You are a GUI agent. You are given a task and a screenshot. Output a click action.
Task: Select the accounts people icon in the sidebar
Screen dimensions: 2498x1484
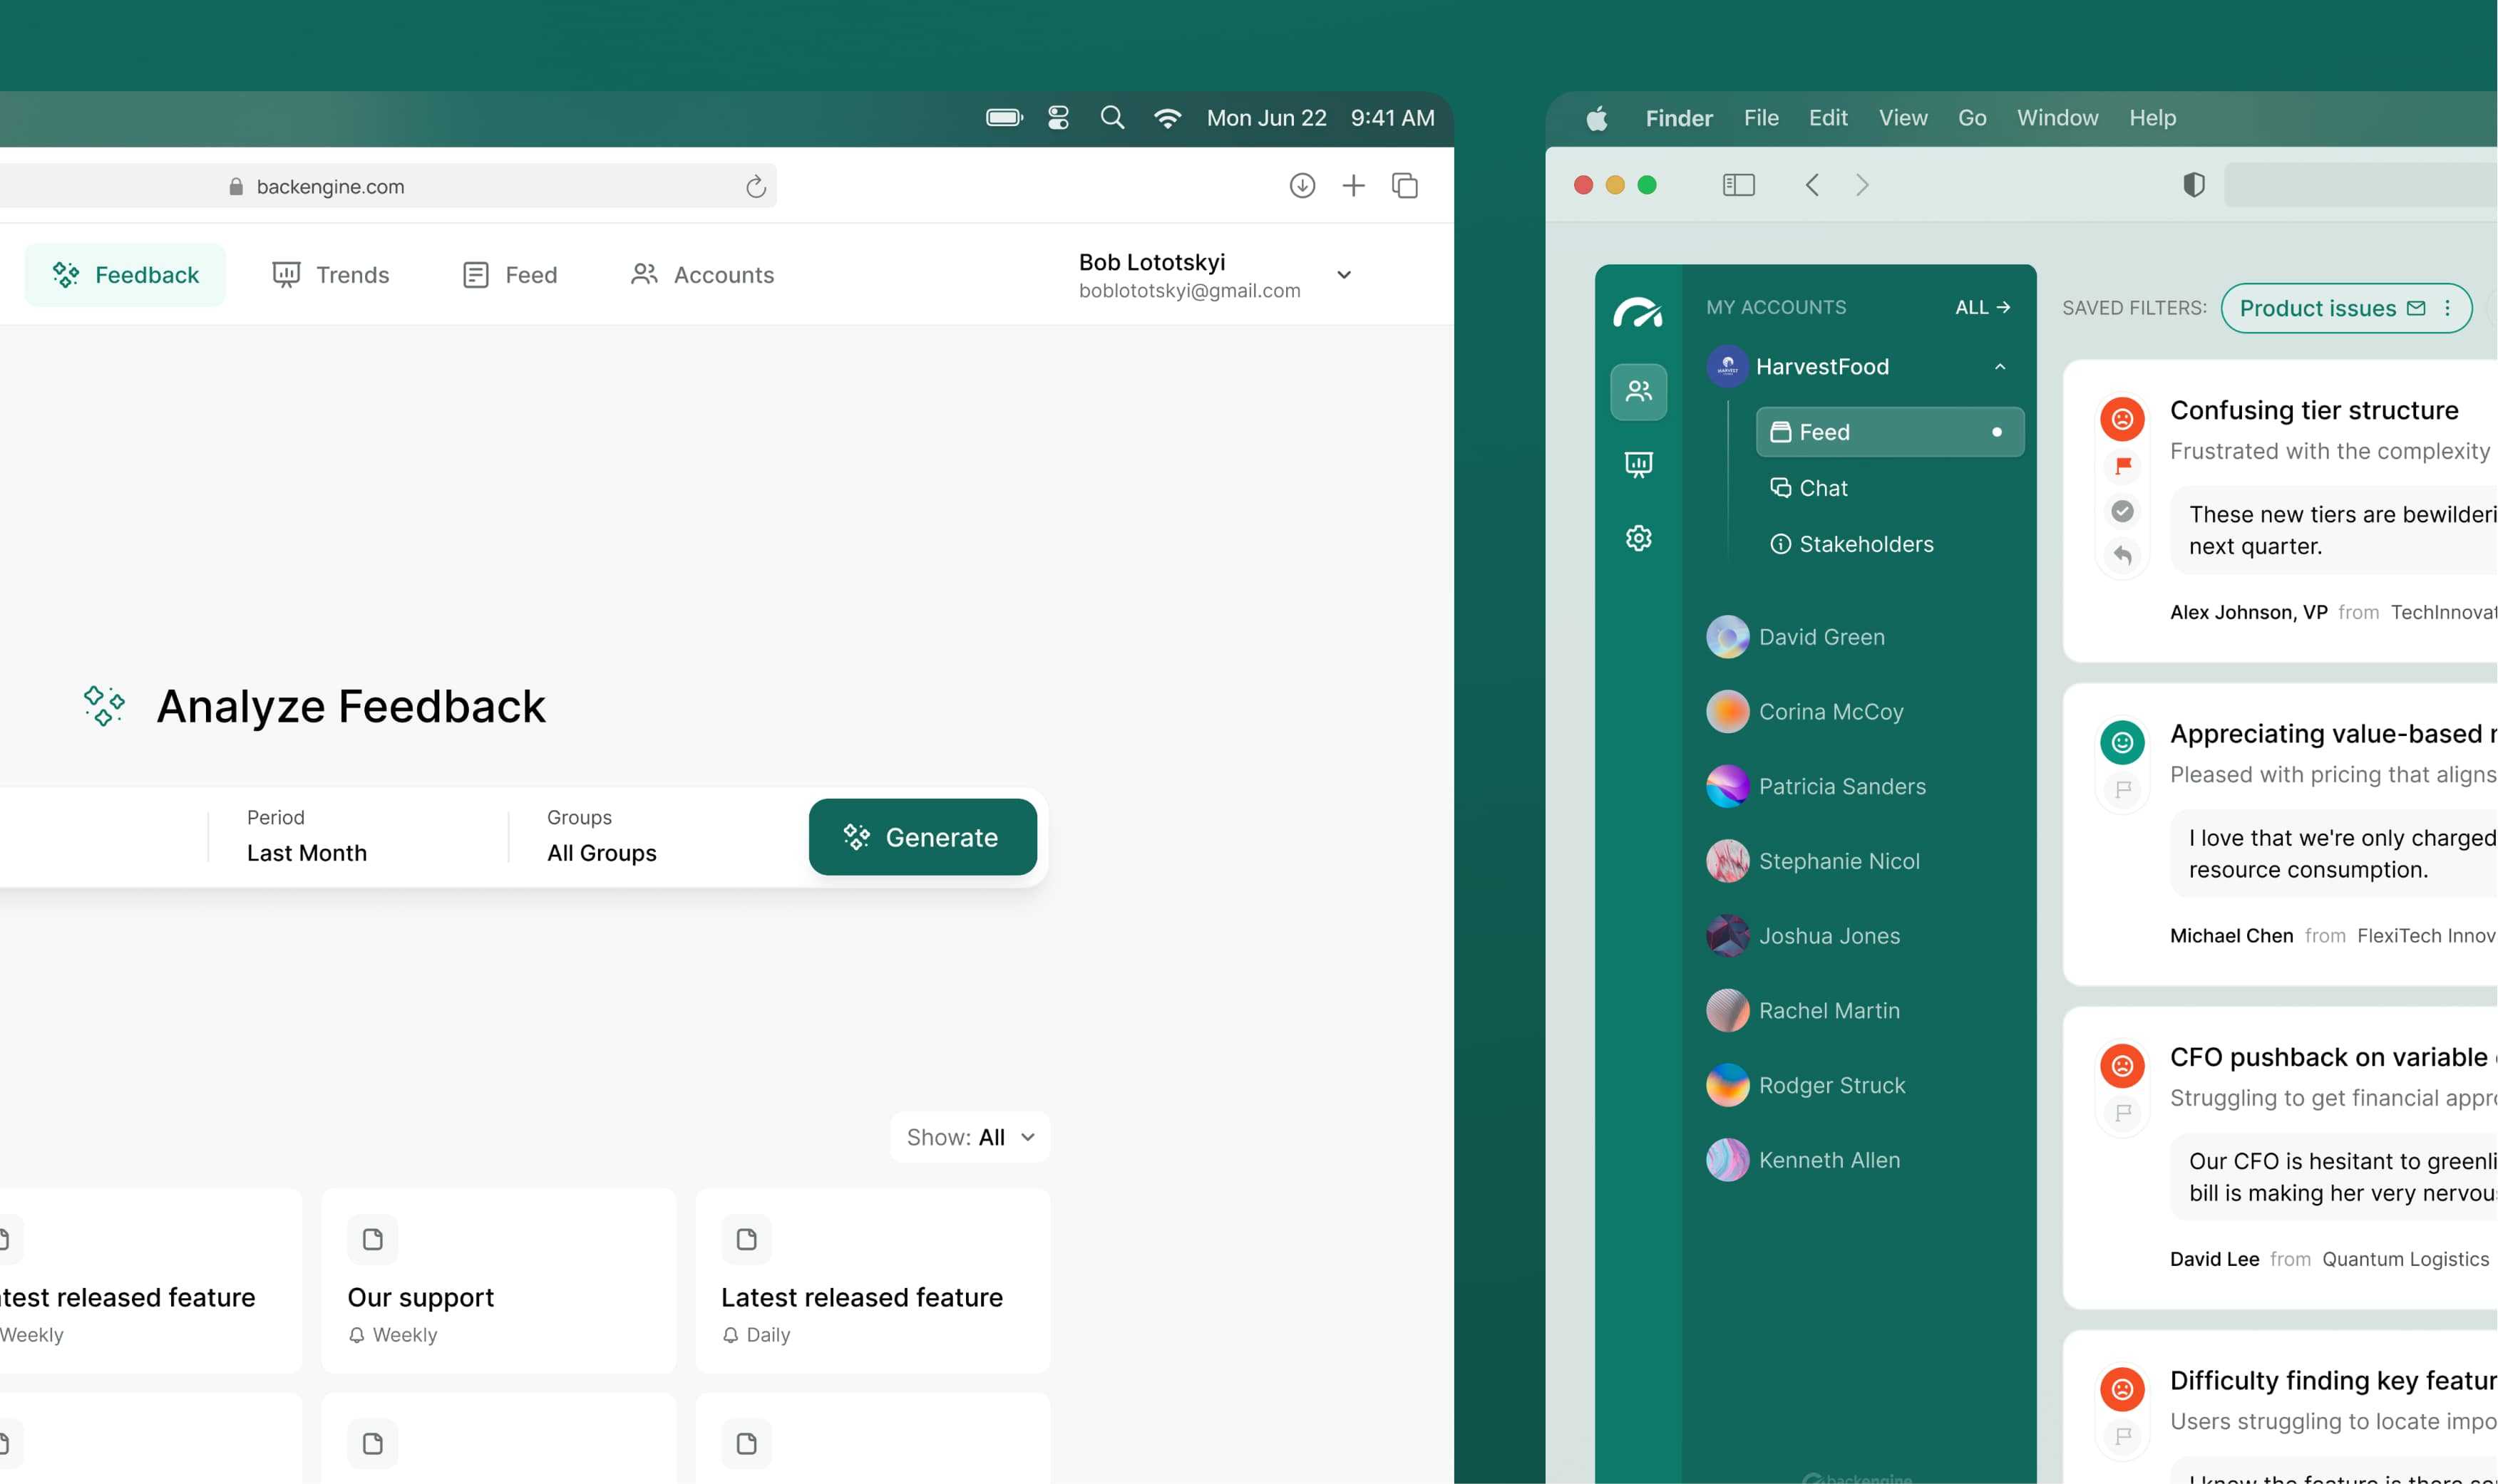[x=1639, y=391]
